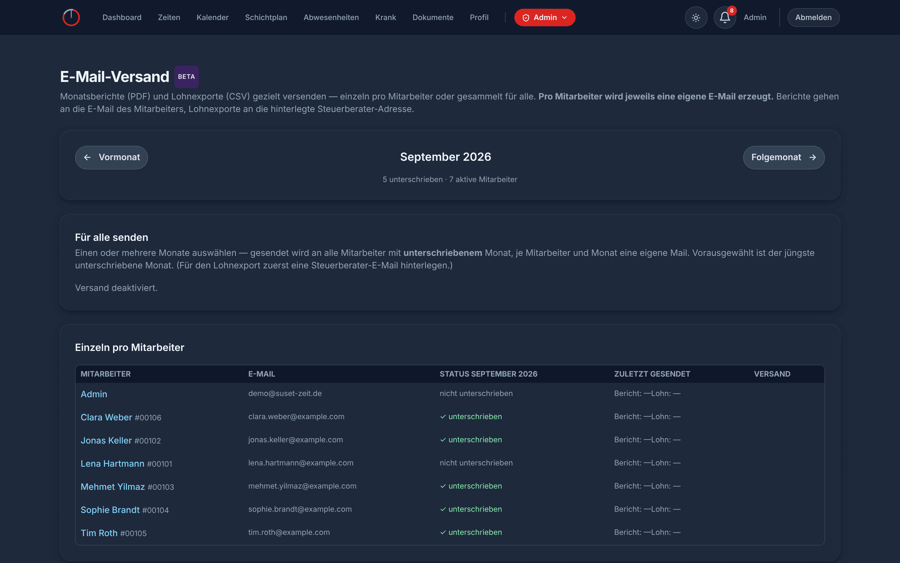Image resolution: width=900 pixels, height=563 pixels.
Task: Open Abwesenheiten in the top nav
Action: click(x=331, y=18)
